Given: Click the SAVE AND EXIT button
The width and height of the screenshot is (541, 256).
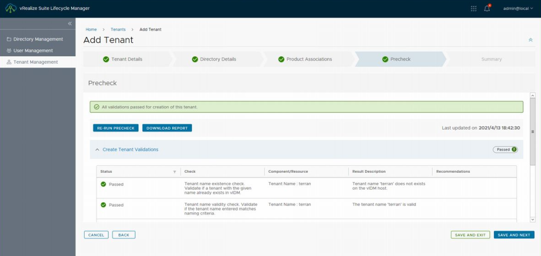Looking at the screenshot, I should (470, 235).
